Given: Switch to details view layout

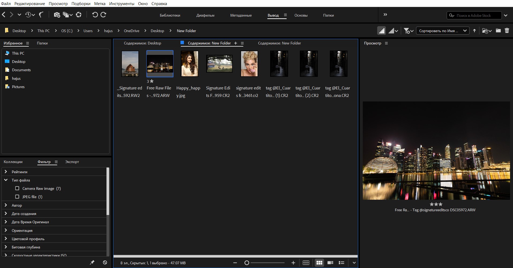Looking at the screenshot, I should click(x=330, y=263).
